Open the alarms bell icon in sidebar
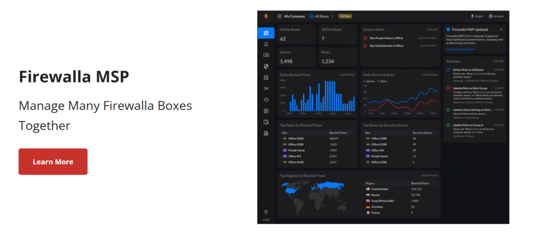The width and height of the screenshot is (540, 251). [x=266, y=44]
